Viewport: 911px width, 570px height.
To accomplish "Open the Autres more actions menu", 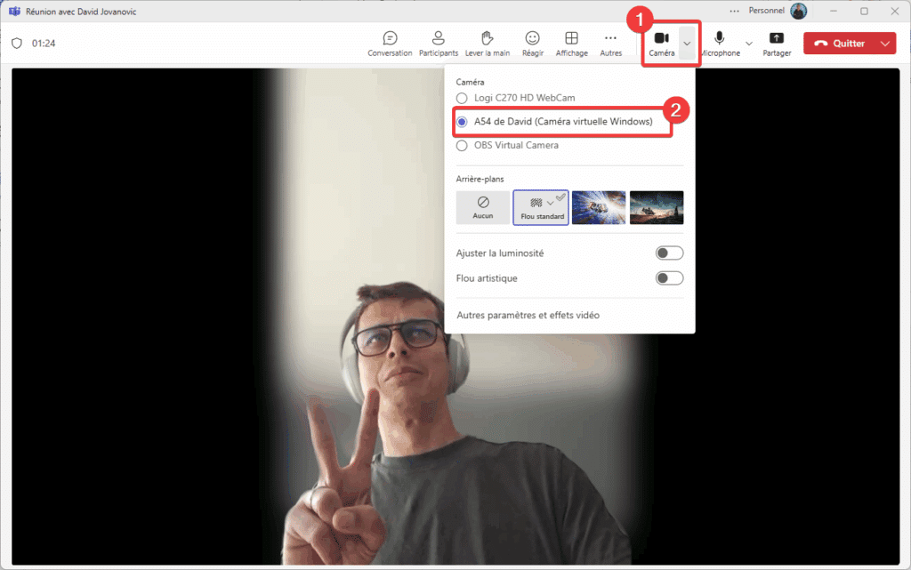I will (x=610, y=44).
